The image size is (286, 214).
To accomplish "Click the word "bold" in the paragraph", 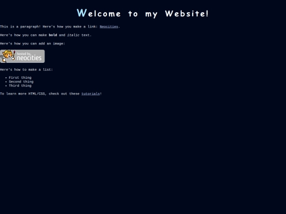I will [53, 35].
